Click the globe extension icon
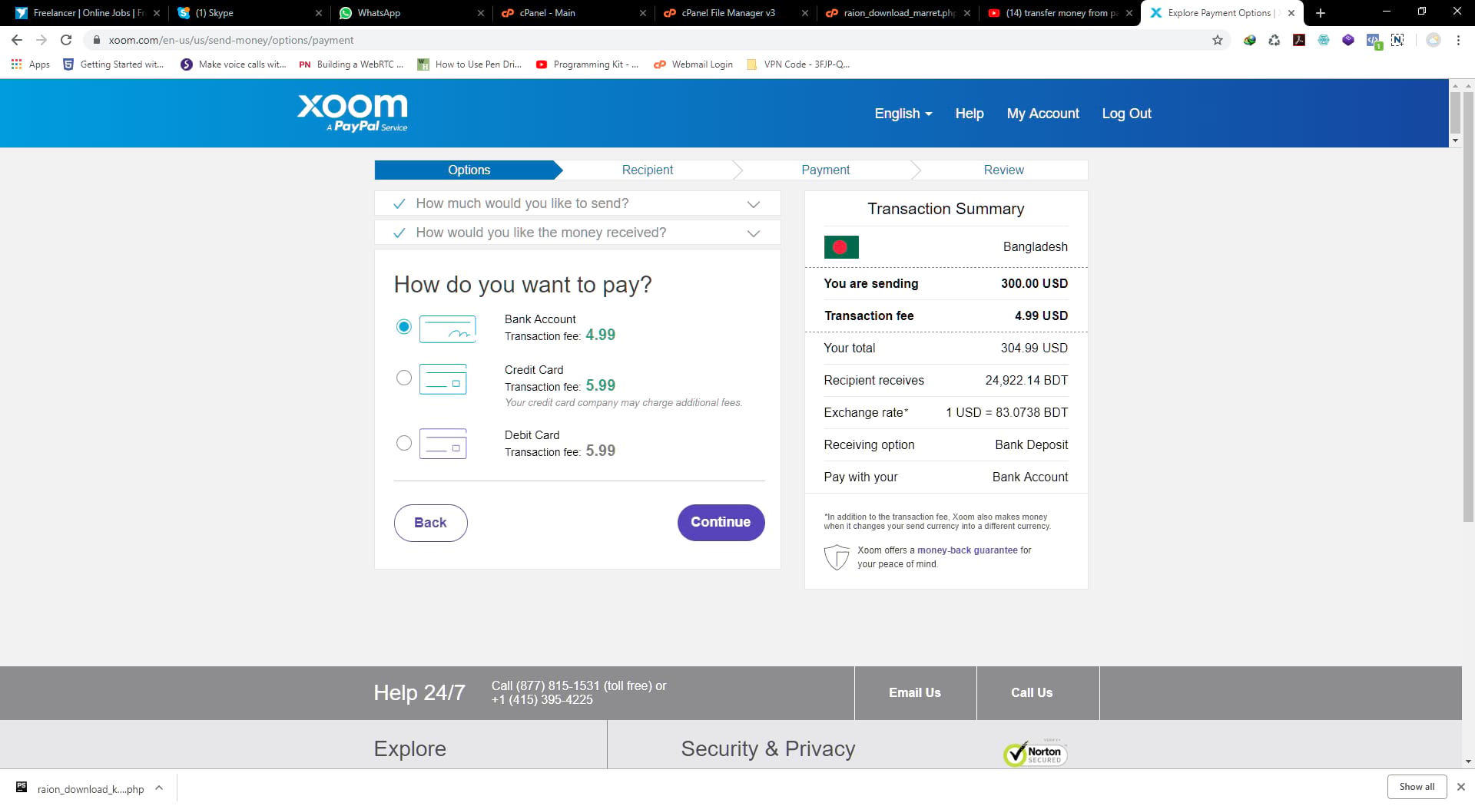This screenshot has width=1475, height=806. tap(1250, 40)
